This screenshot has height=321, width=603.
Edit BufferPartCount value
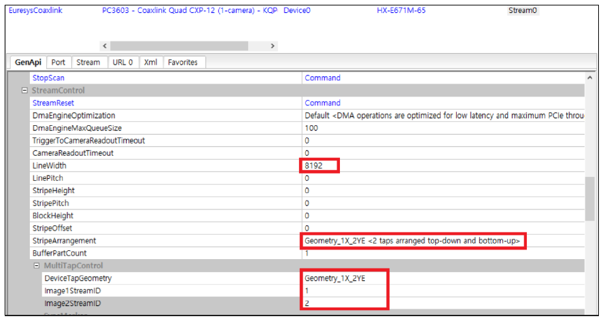(x=443, y=253)
